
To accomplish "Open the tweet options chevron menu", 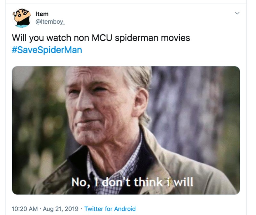I will coord(237,13).
